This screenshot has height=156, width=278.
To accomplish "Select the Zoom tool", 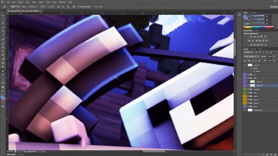I will 3,91.
